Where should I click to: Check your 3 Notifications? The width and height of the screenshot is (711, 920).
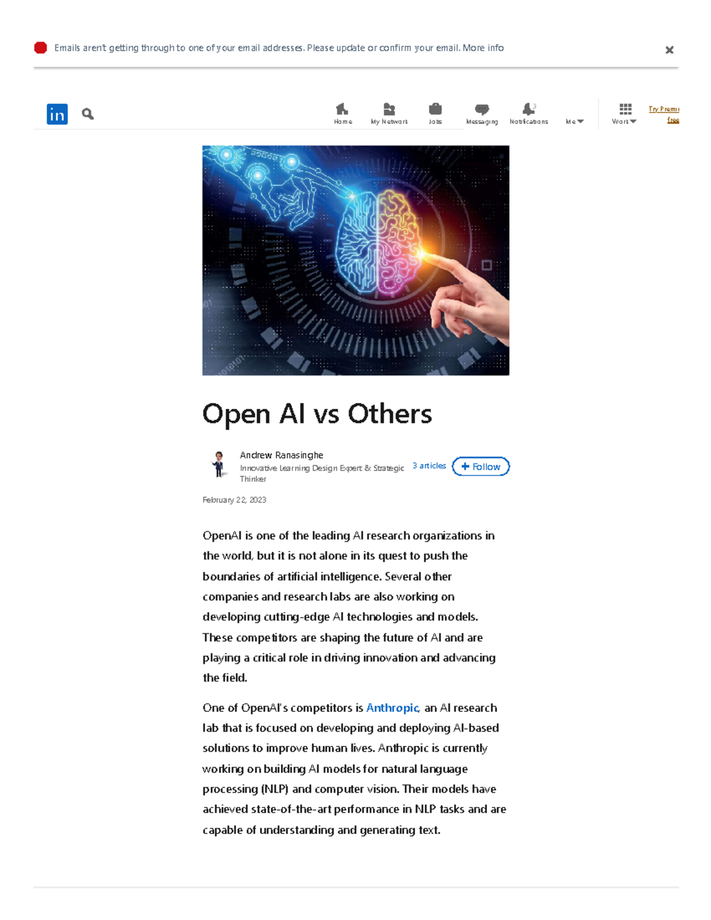(528, 113)
